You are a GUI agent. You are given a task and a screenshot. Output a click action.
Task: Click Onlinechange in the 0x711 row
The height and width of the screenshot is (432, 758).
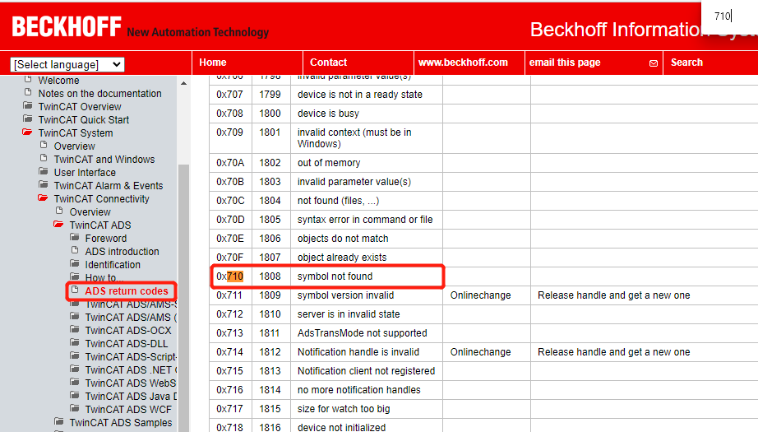pos(480,295)
